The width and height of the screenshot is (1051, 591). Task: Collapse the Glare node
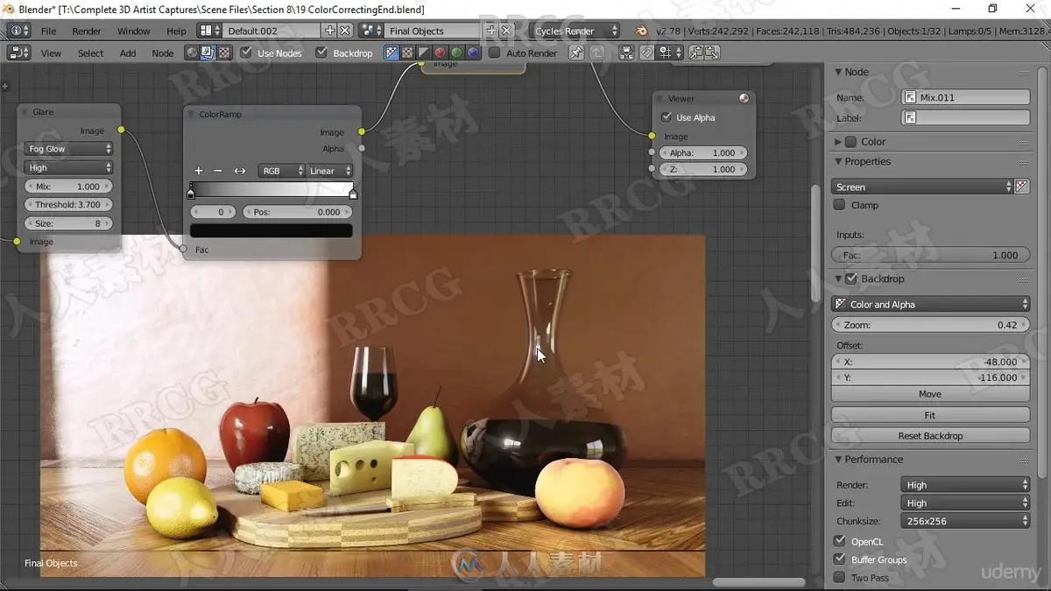[x=25, y=112]
